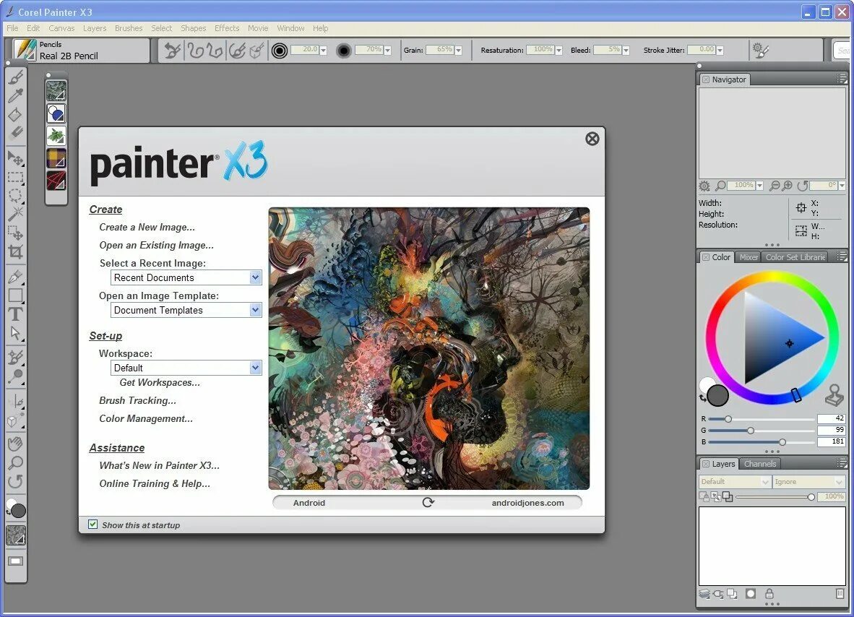Switch to the Color Set Libraries tab
The height and width of the screenshot is (617, 854).
pyautogui.click(x=795, y=257)
